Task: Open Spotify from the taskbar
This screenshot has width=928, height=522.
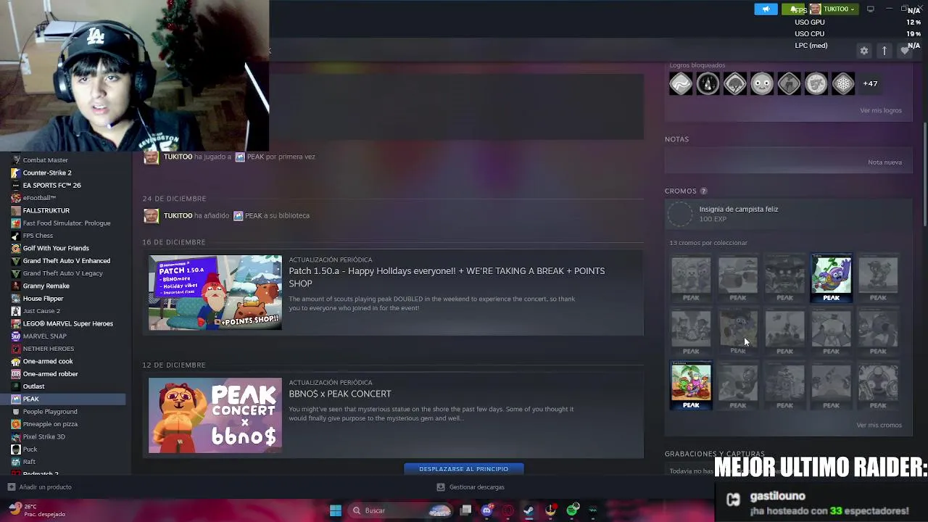Action: click(x=572, y=510)
